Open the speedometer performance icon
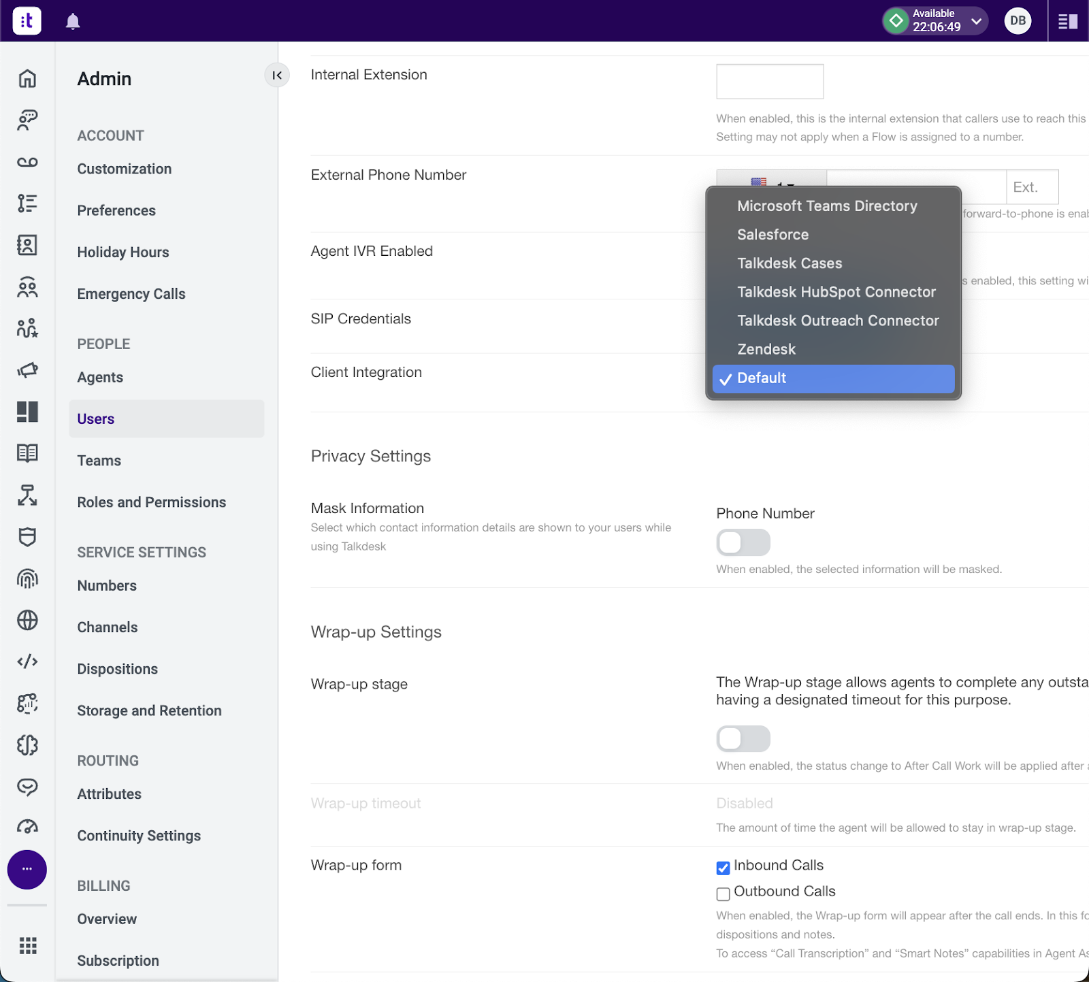 point(27,827)
